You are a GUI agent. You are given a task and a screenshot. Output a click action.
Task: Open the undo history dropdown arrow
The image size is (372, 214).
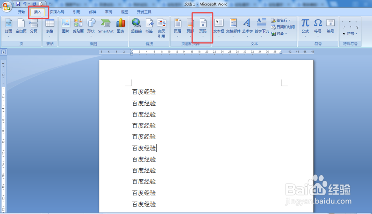coord(29,4)
